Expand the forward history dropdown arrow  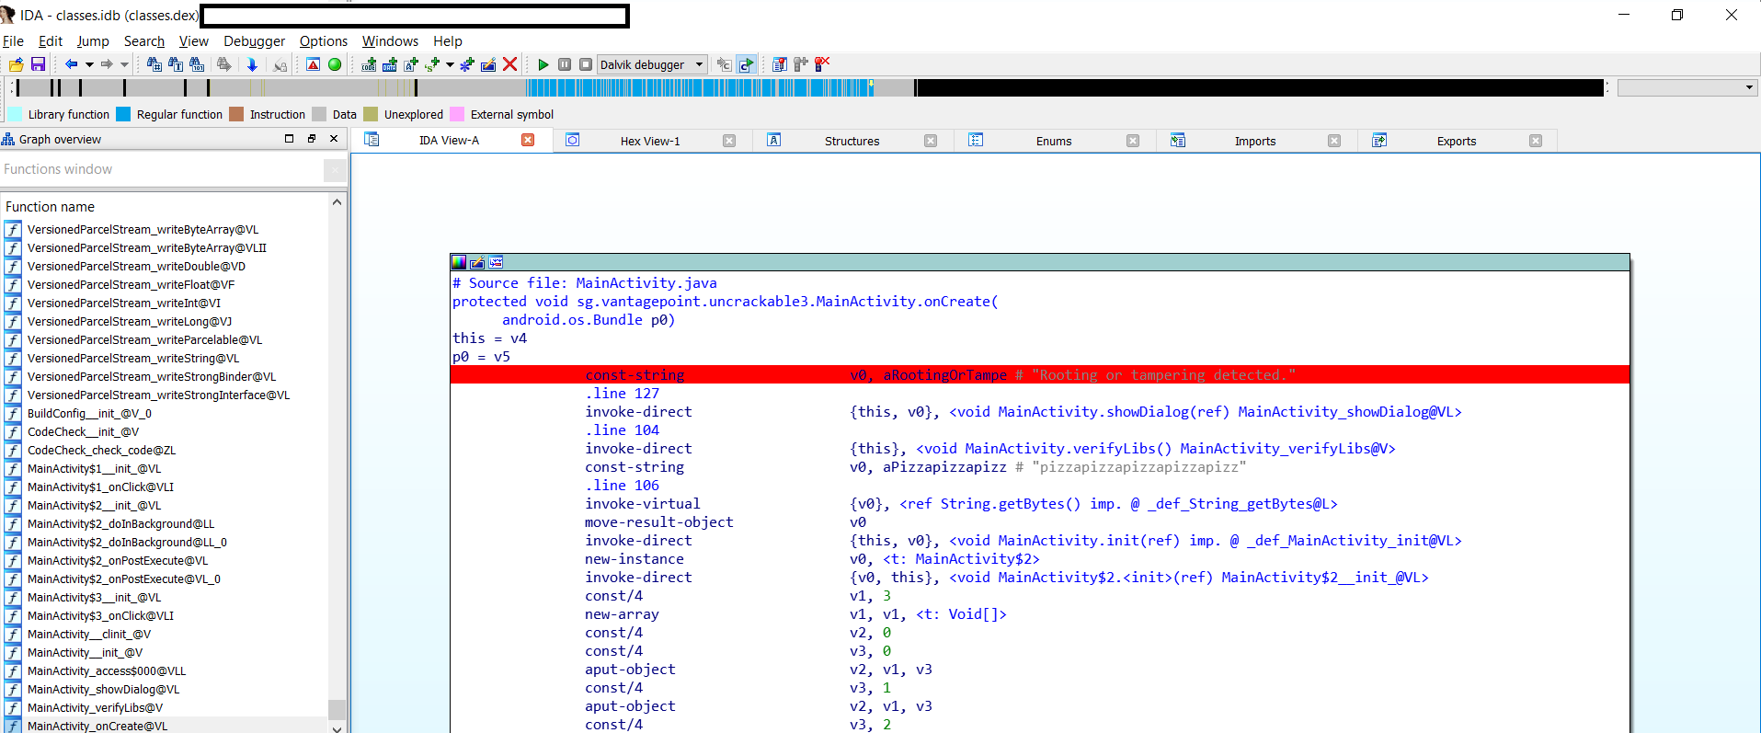pyautogui.click(x=124, y=64)
